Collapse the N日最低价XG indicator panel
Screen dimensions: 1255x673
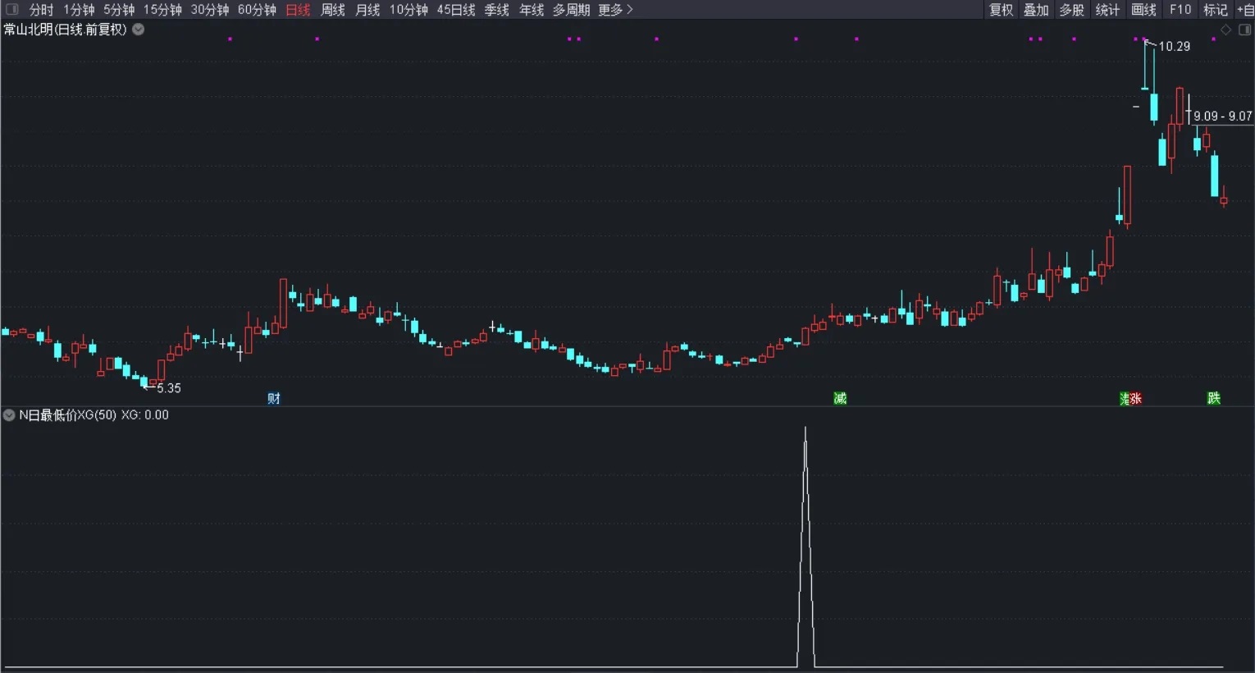8,414
